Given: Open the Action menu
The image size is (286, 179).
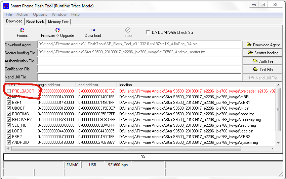Looking at the screenshot, I should point(22,14).
